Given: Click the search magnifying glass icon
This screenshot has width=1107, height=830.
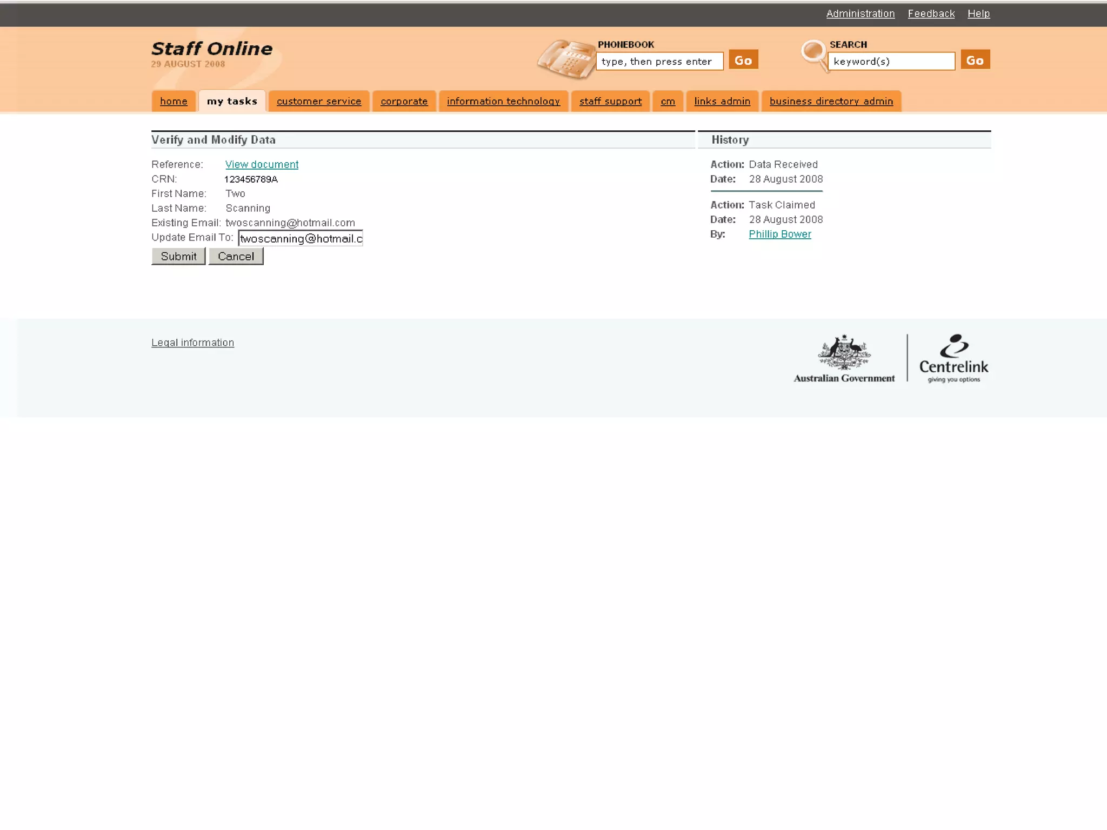Looking at the screenshot, I should tap(814, 55).
